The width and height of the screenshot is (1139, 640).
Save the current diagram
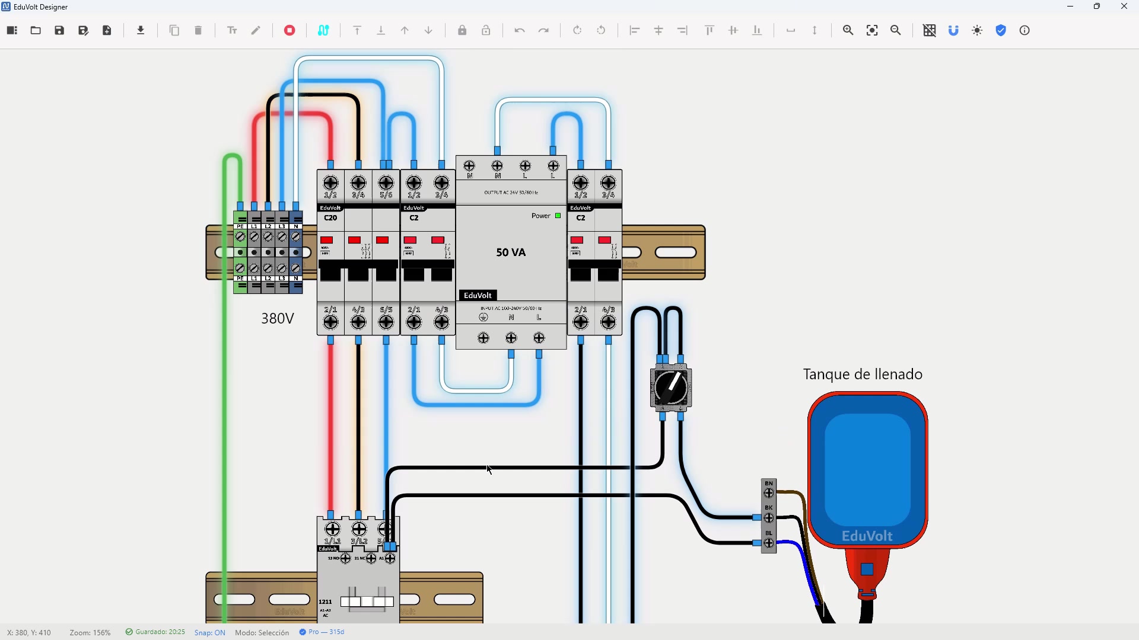pyautogui.click(x=59, y=30)
